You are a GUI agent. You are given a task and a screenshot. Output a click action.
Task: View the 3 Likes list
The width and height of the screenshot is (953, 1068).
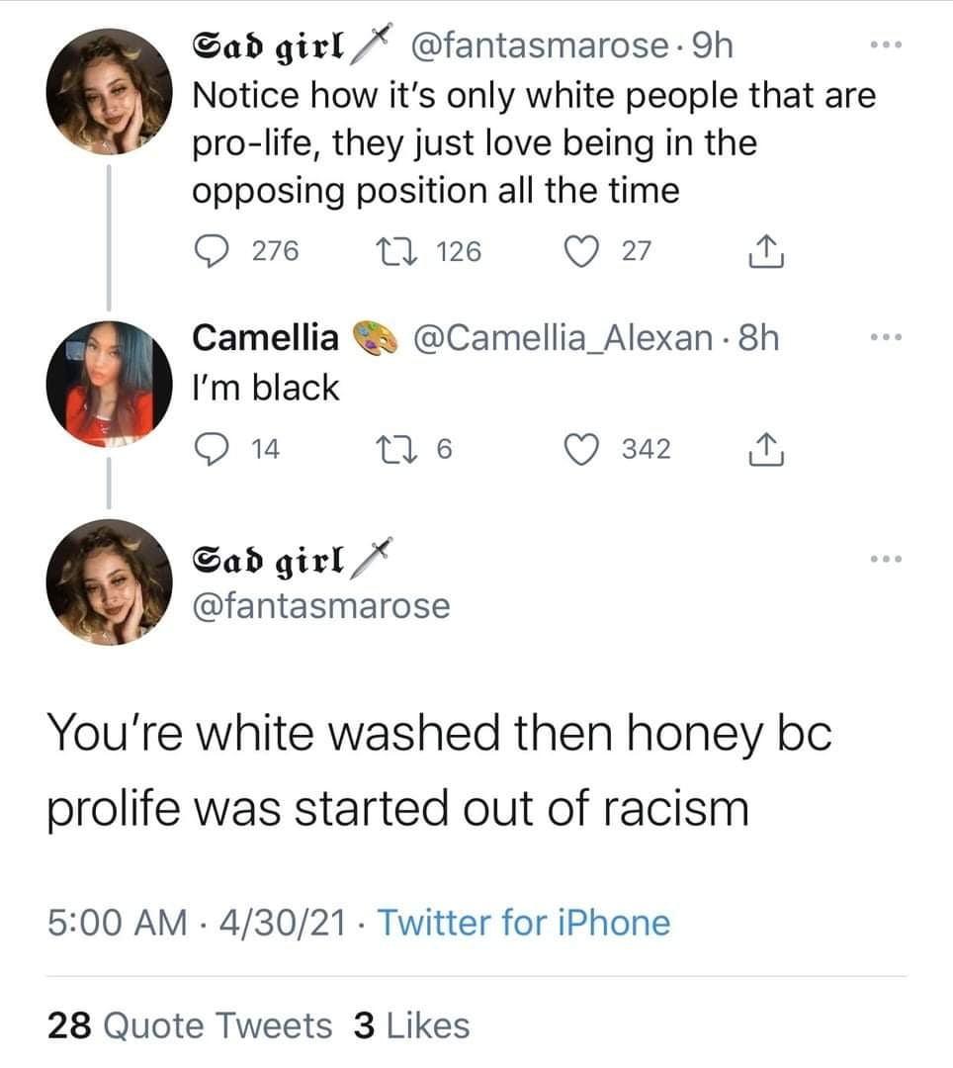(410, 1025)
